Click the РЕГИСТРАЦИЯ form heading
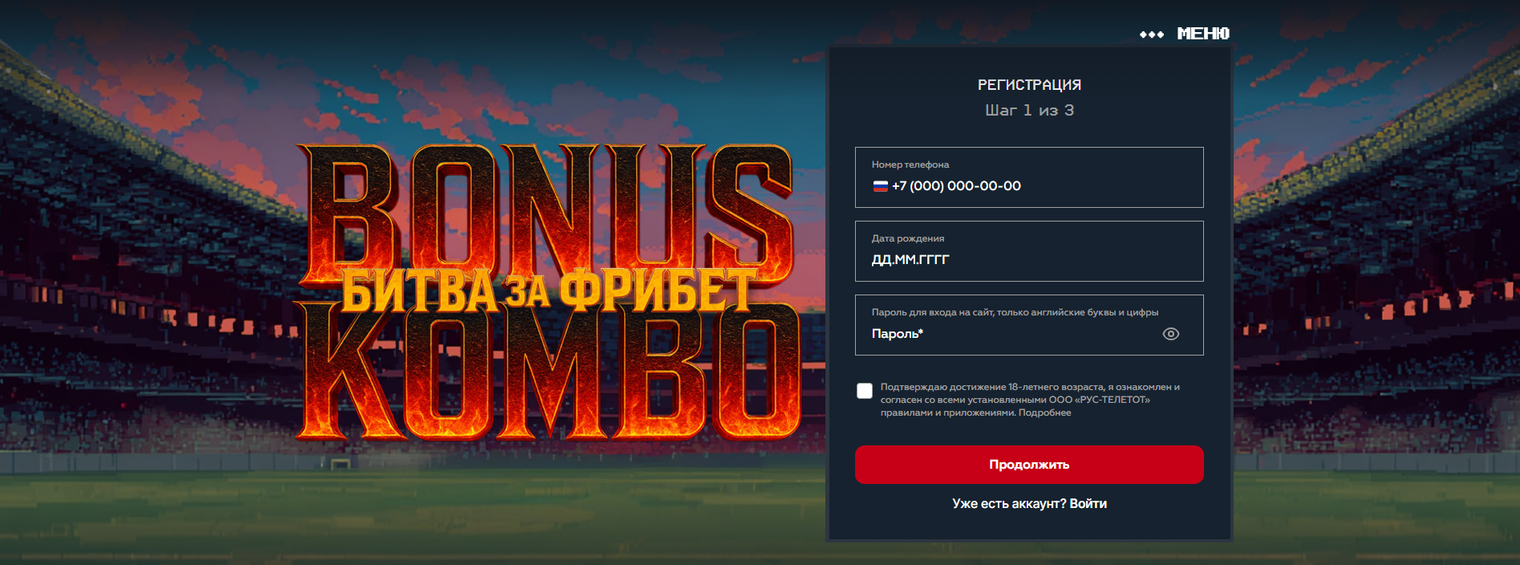Image resolution: width=1520 pixels, height=565 pixels. coord(1029,85)
